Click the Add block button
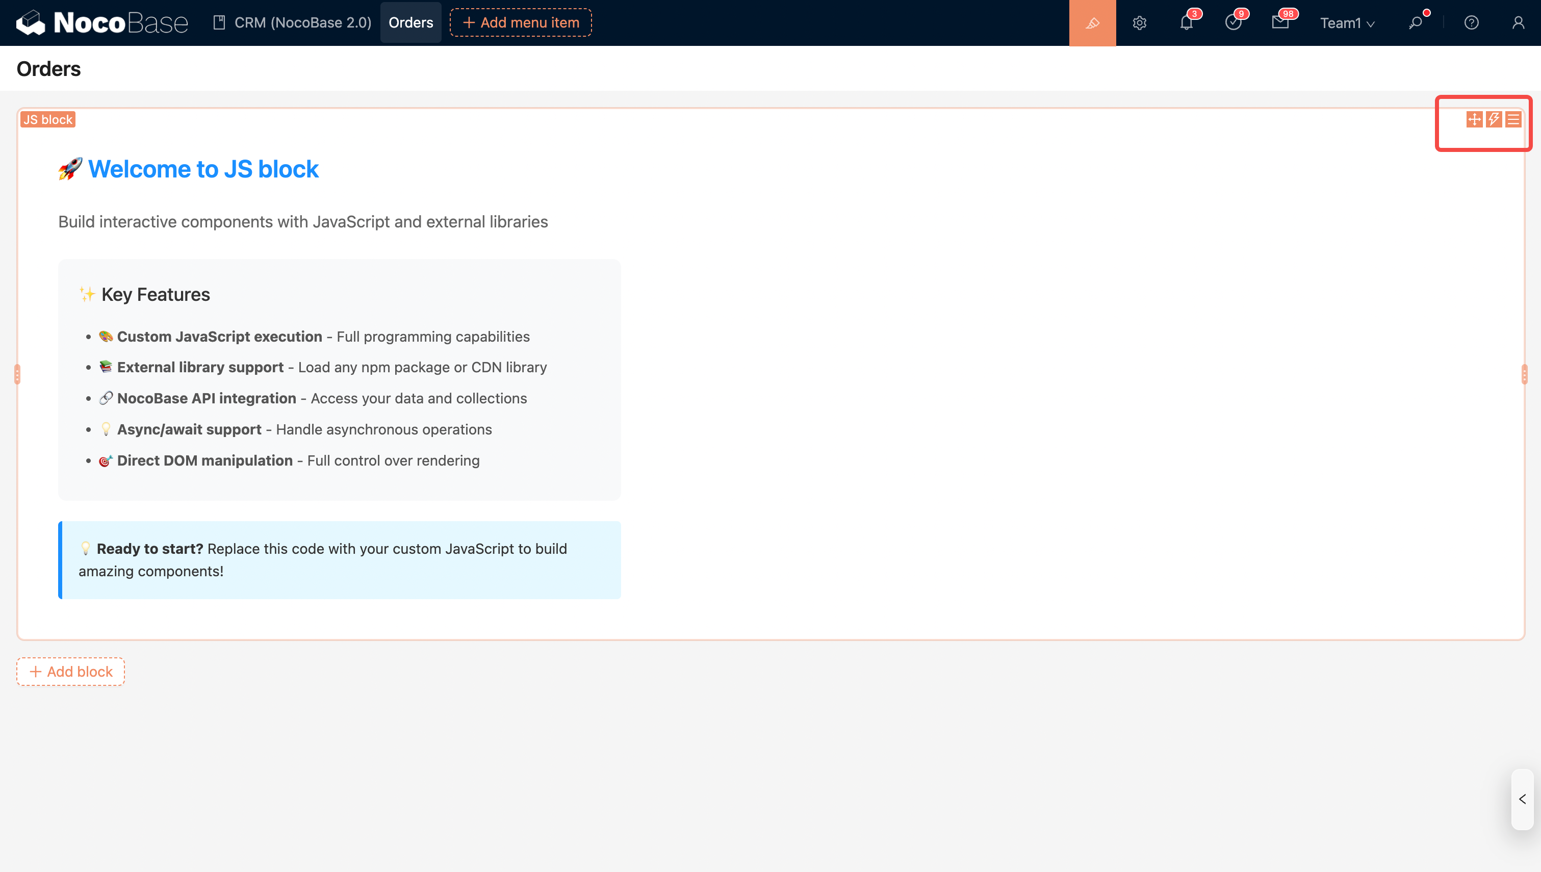This screenshot has width=1541, height=872. [71, 672]
